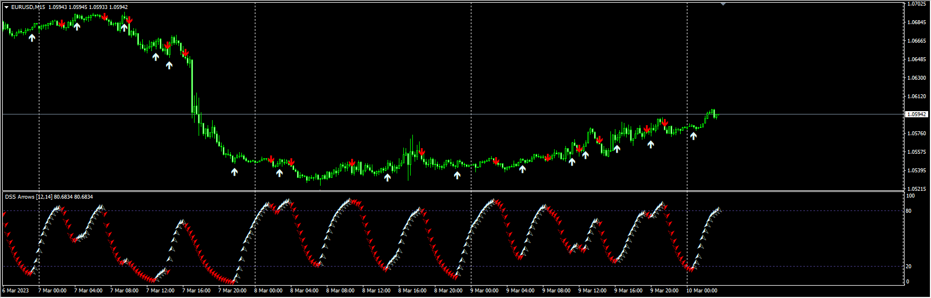931x298 pixels.
Task: Click the gray chart shift triangle marker at top
Action: (723, 4)
